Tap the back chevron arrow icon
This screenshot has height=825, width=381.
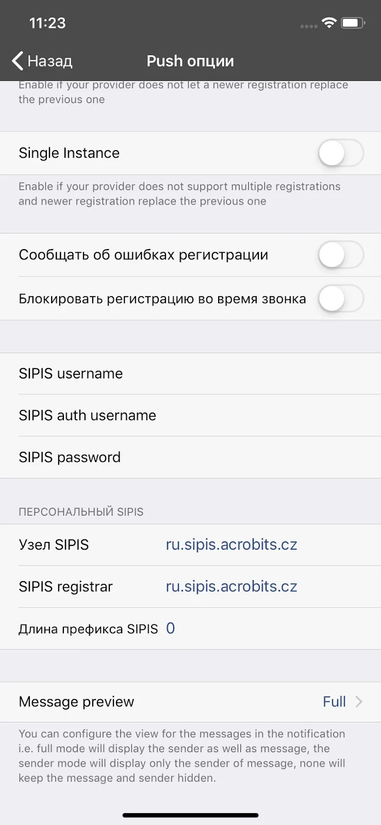(x=18, y=61)
